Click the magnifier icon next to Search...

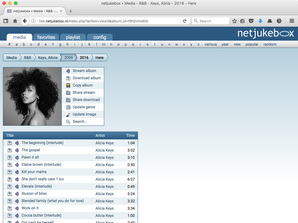click(x=68, y=121)
